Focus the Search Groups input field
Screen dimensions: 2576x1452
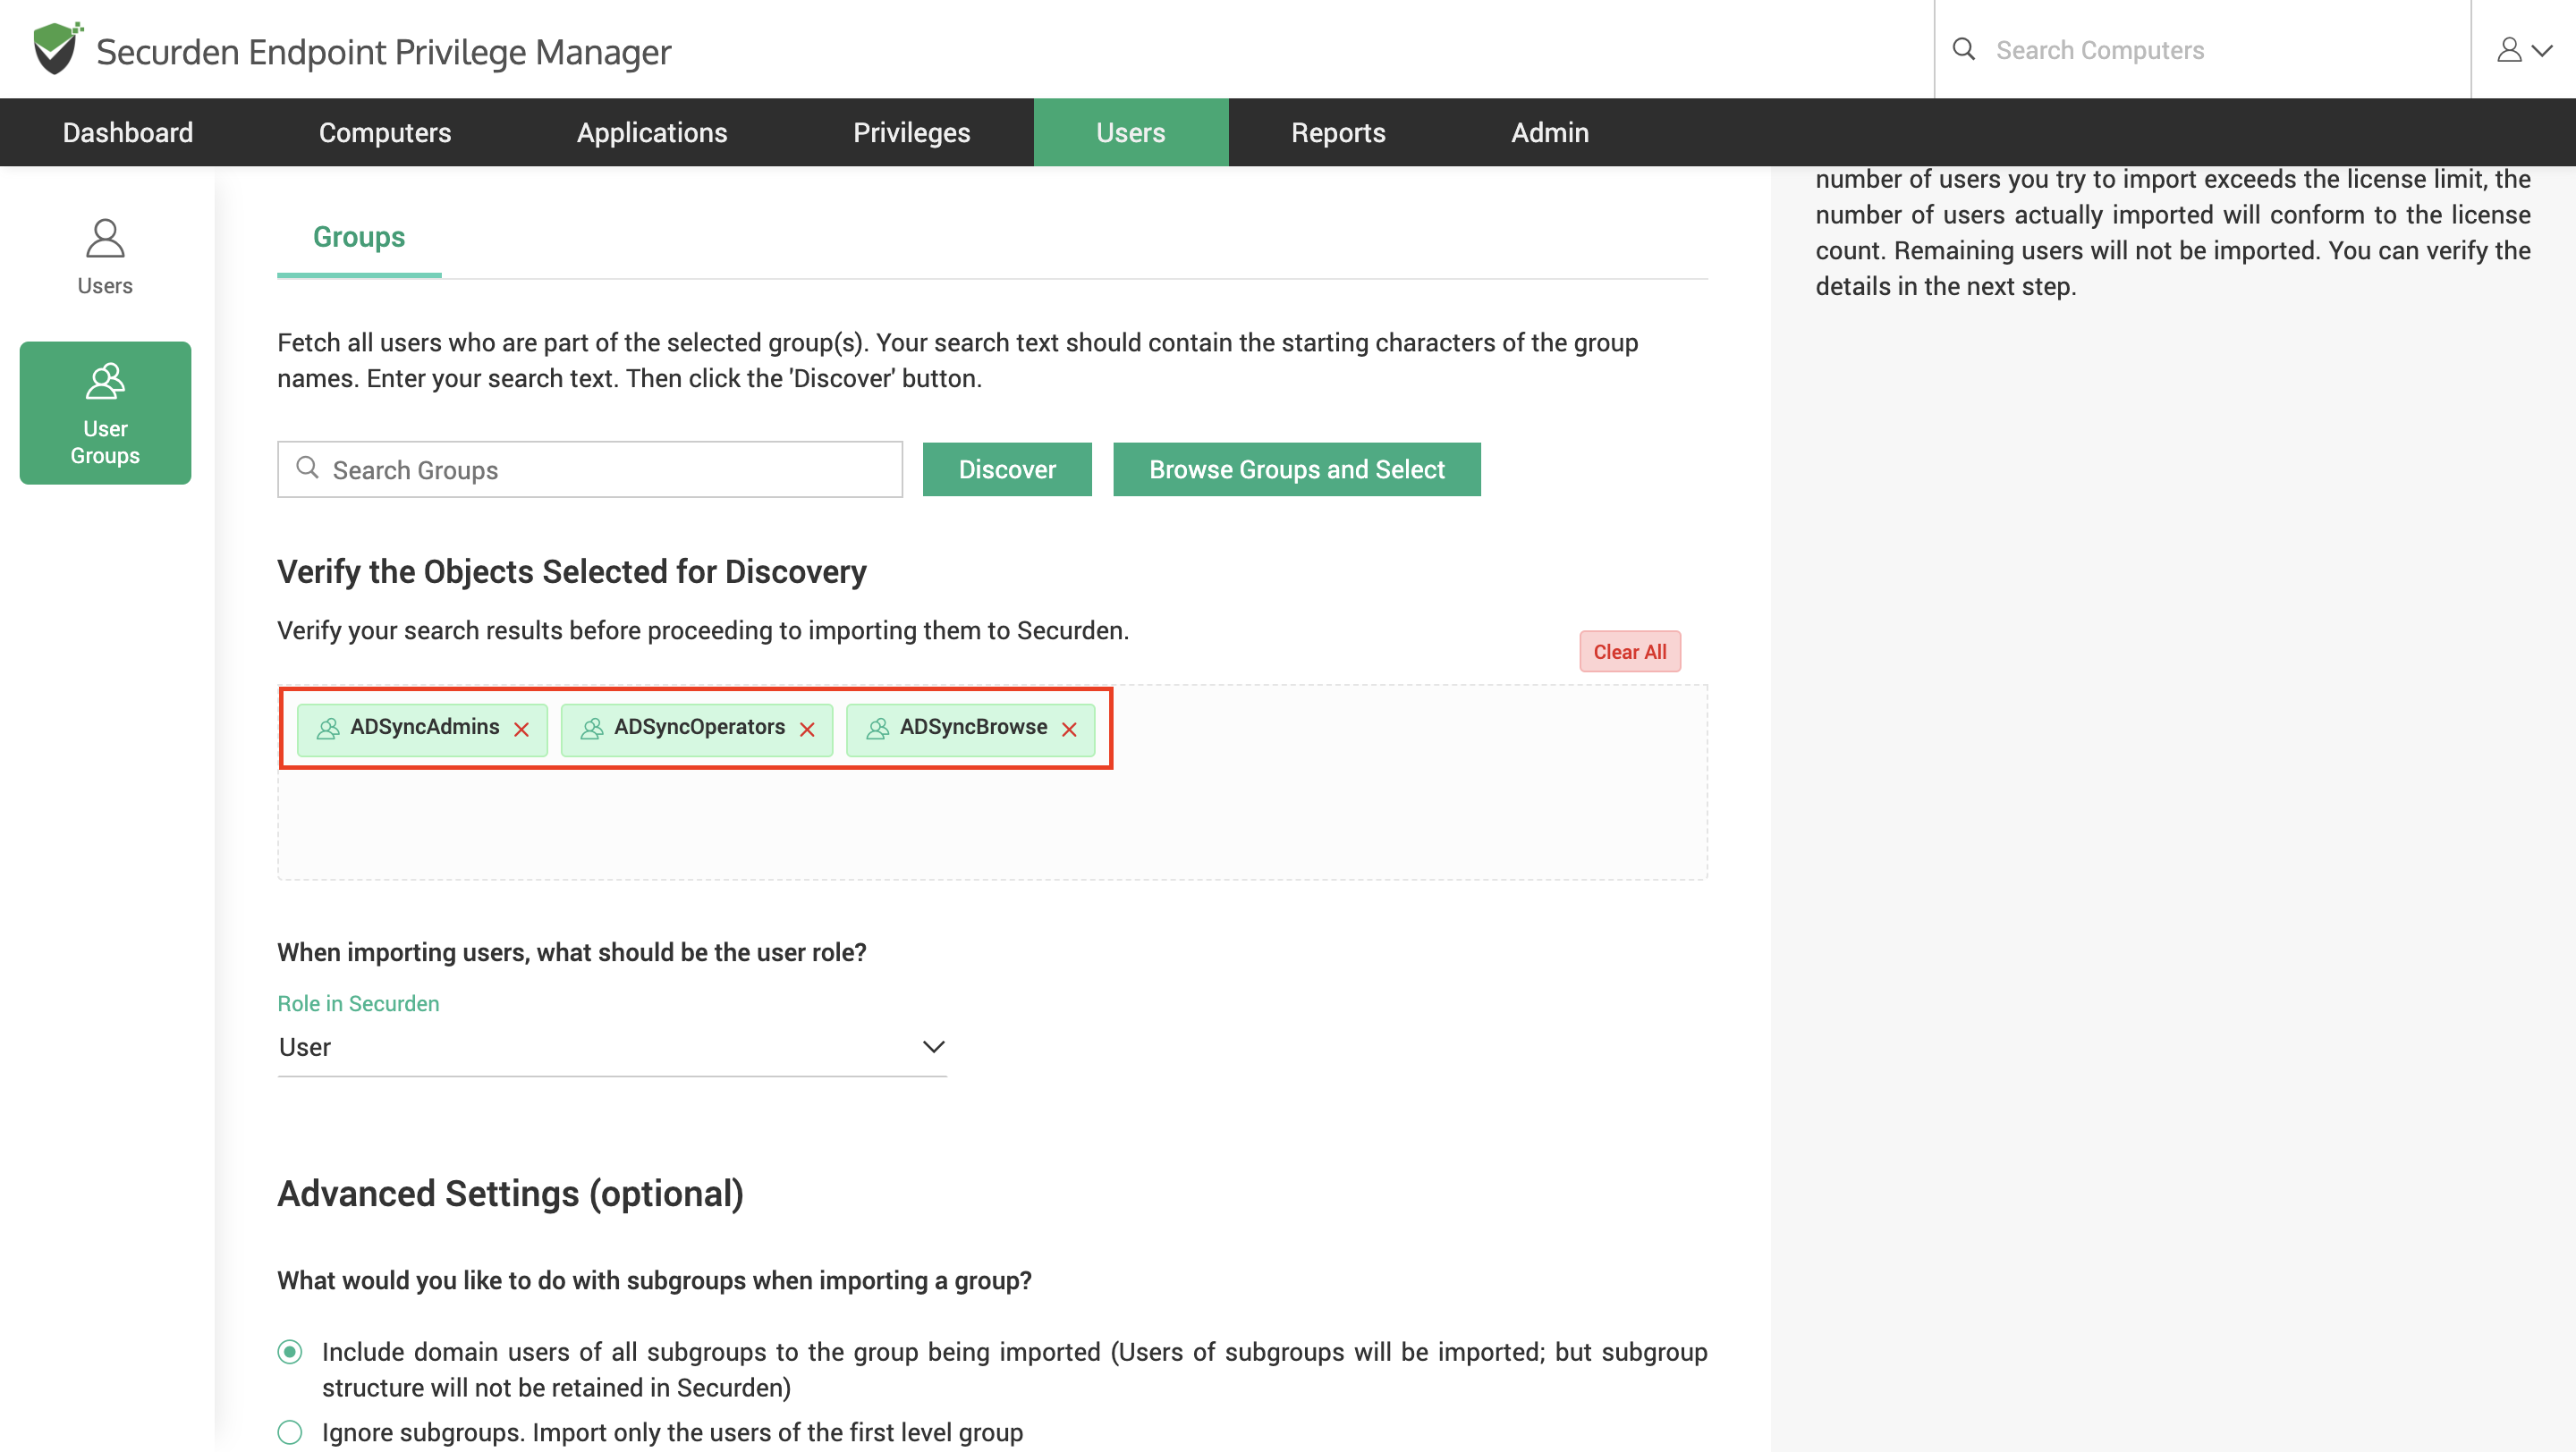(590, 469)
